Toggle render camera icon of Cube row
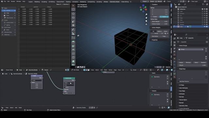This screenshot has width=209, height=118. 207,27
